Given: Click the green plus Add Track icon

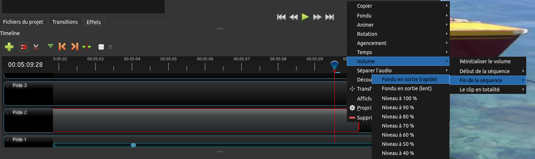Looking at the screenshot, I should [9, 47].
